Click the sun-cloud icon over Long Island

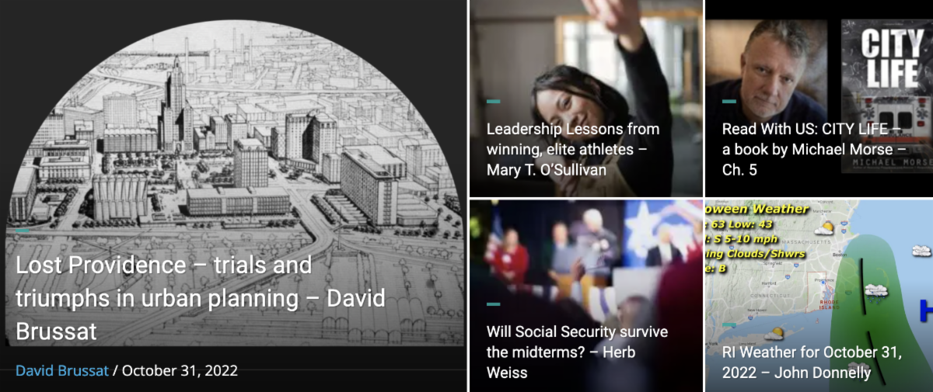[774, 333]
